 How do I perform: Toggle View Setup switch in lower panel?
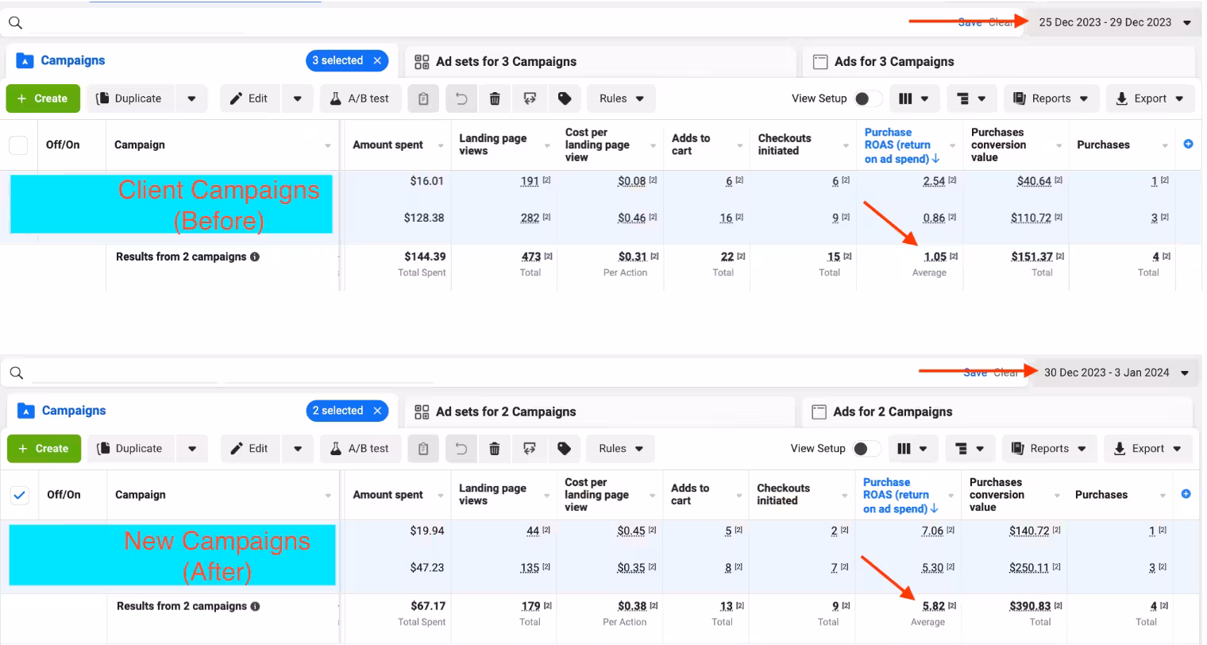coord(866,449)
